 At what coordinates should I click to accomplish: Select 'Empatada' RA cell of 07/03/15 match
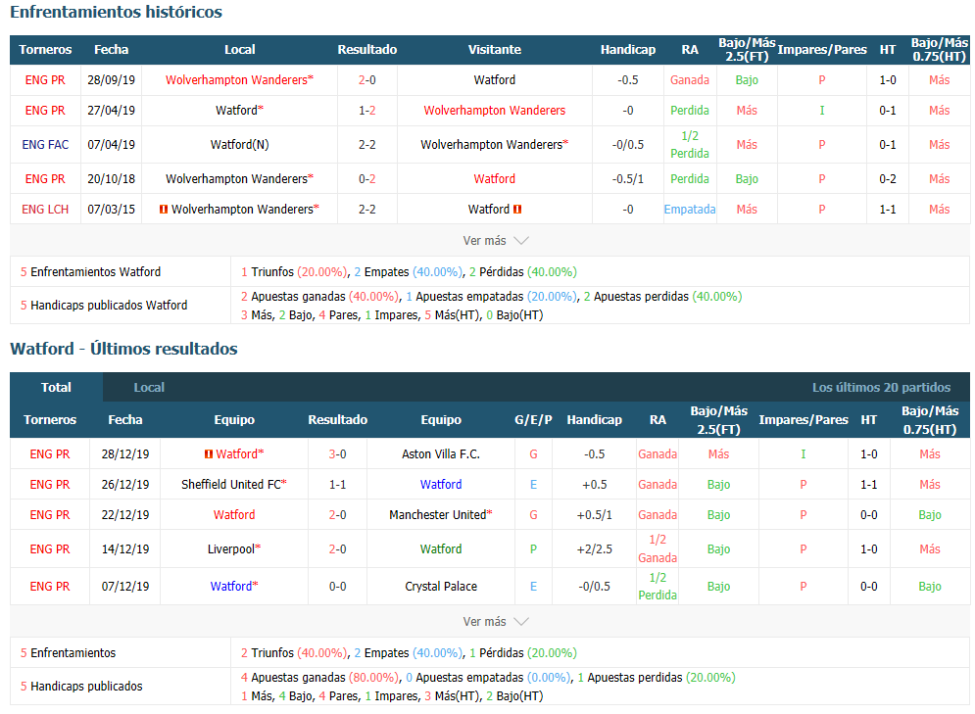(690, 210)
